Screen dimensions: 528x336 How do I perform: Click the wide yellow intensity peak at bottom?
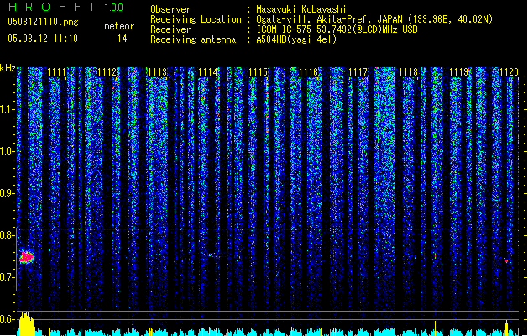tap(27, 324)
